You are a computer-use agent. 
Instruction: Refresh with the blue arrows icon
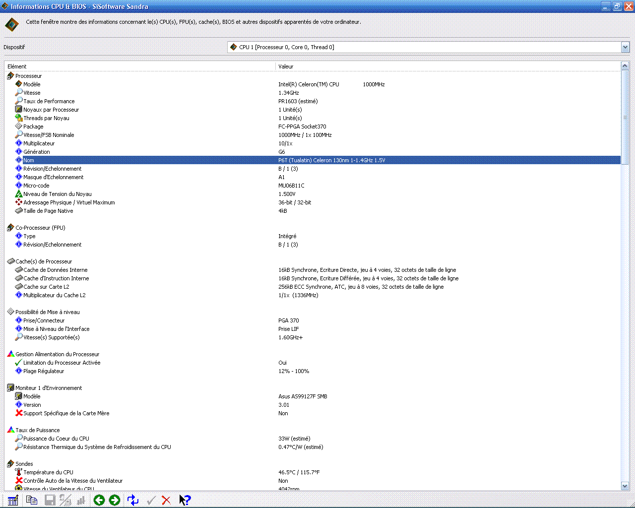(133, 500)
